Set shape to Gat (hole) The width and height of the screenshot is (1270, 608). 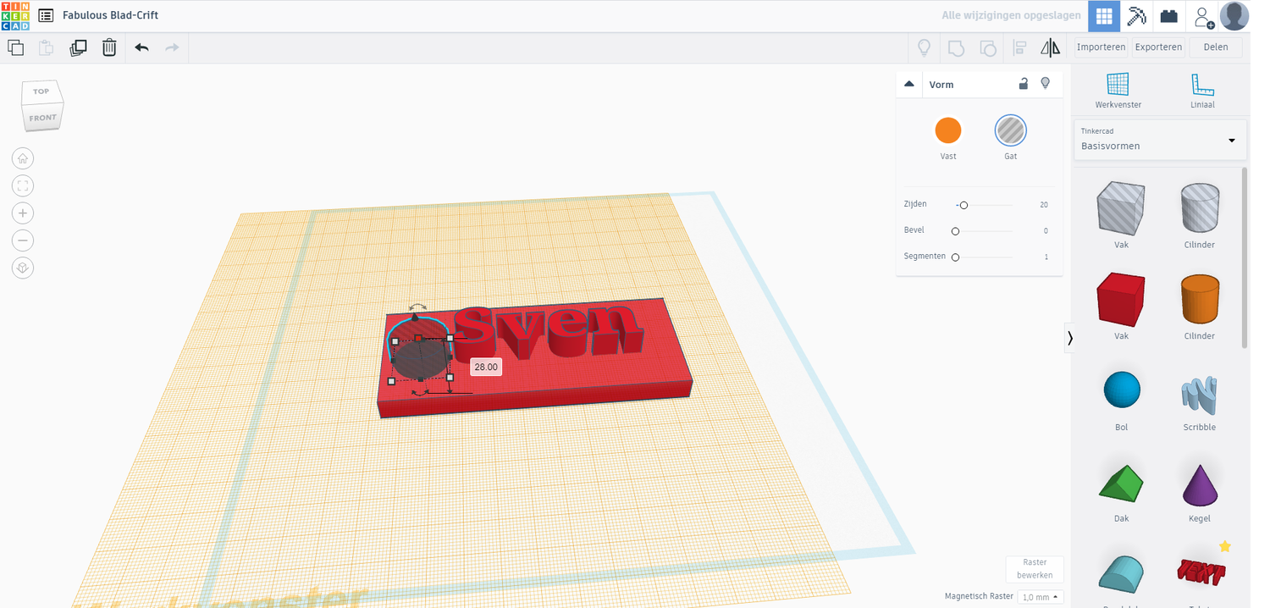(1010, 131)
